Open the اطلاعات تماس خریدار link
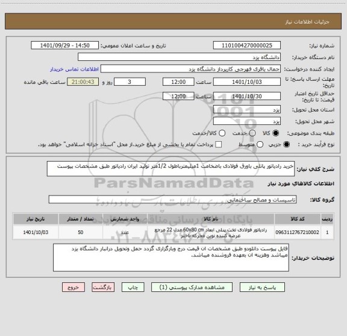 [74, 69]
